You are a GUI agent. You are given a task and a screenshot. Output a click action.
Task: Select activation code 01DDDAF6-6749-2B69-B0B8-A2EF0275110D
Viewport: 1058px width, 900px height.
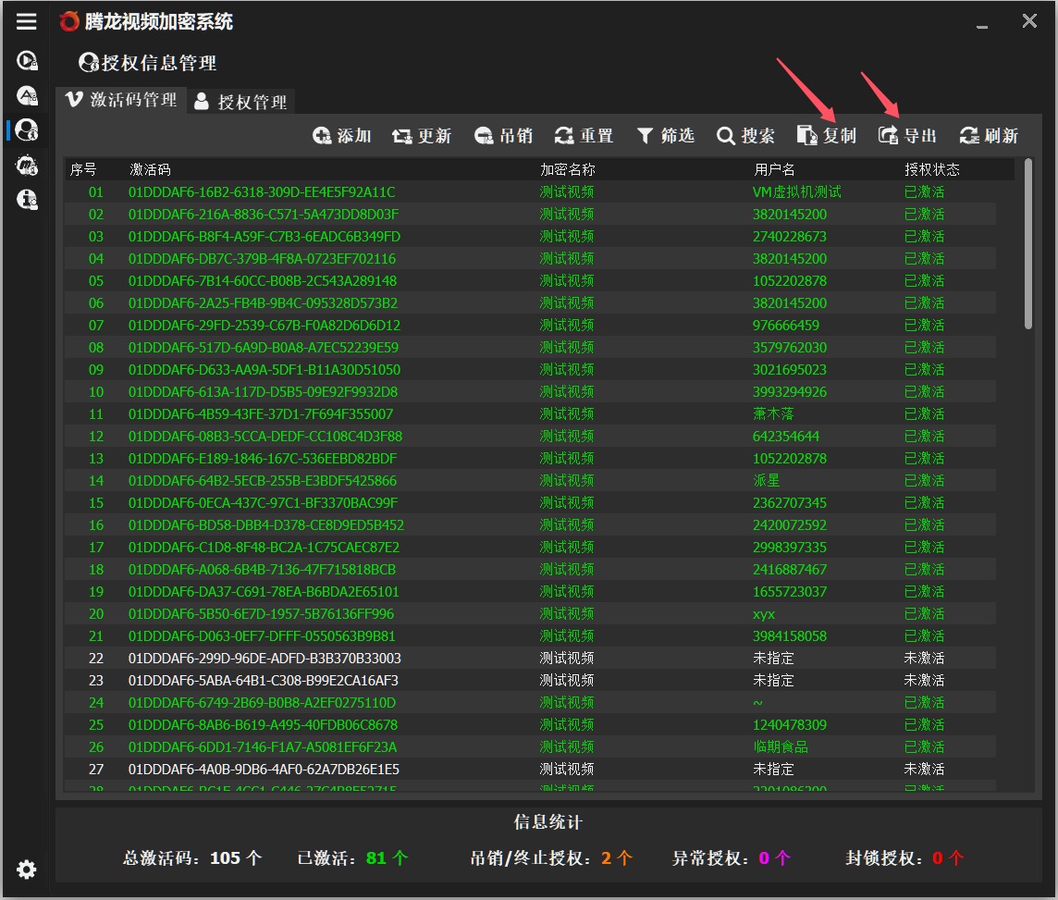pos(262,703)
